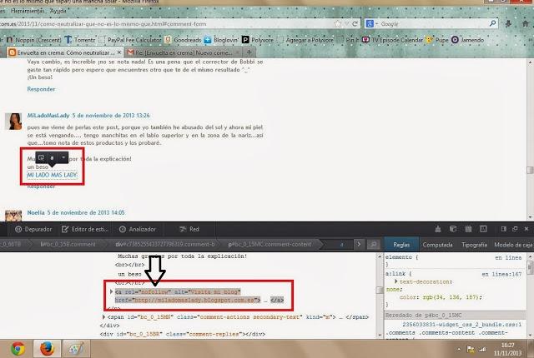Click the 5 de noviembre de 2013 13:26 timestamp
534x358 pixels.
point(111,116)
